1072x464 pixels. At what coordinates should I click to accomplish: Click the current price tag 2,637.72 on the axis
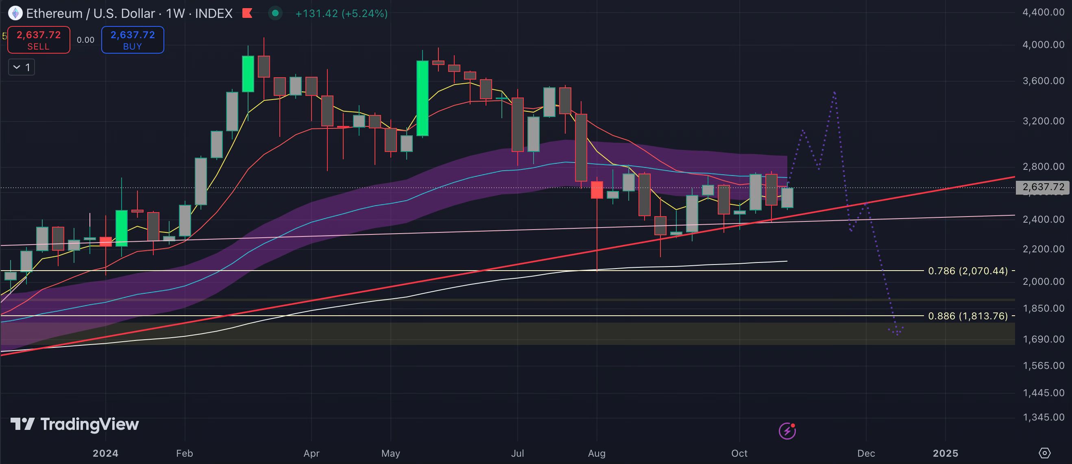pos(1043,187)
